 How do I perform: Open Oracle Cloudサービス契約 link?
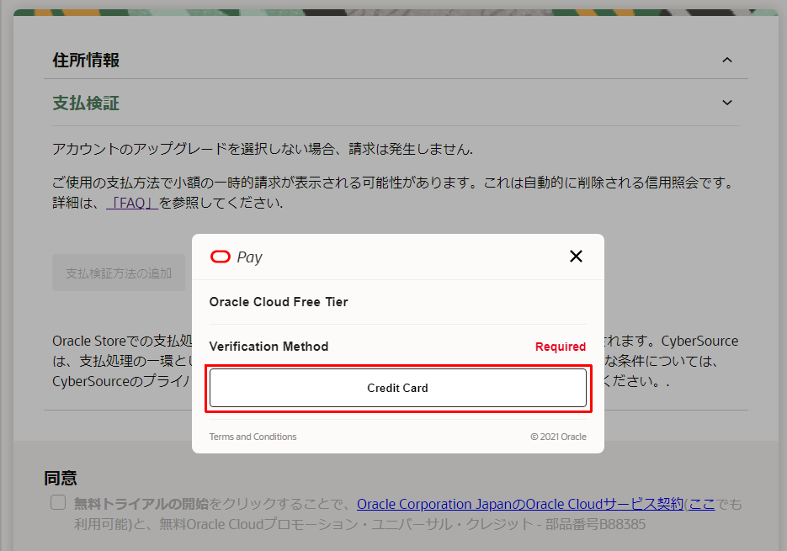520,504
